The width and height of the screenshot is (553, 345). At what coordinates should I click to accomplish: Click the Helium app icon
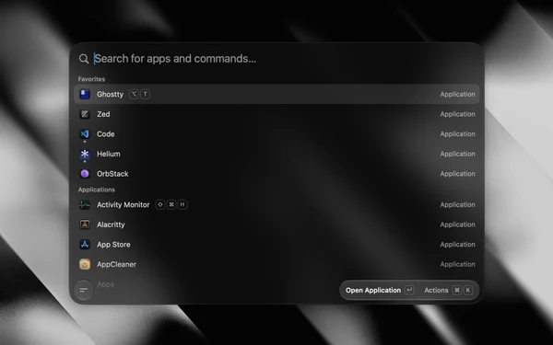85,154
